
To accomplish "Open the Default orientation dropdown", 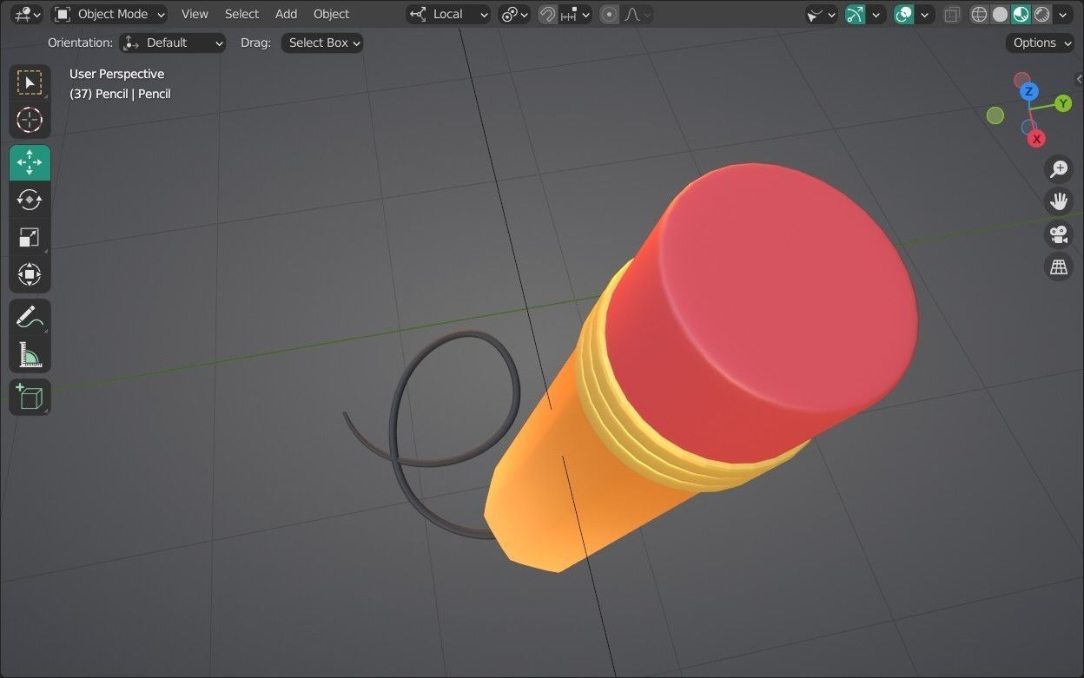I will pos(172,43).
